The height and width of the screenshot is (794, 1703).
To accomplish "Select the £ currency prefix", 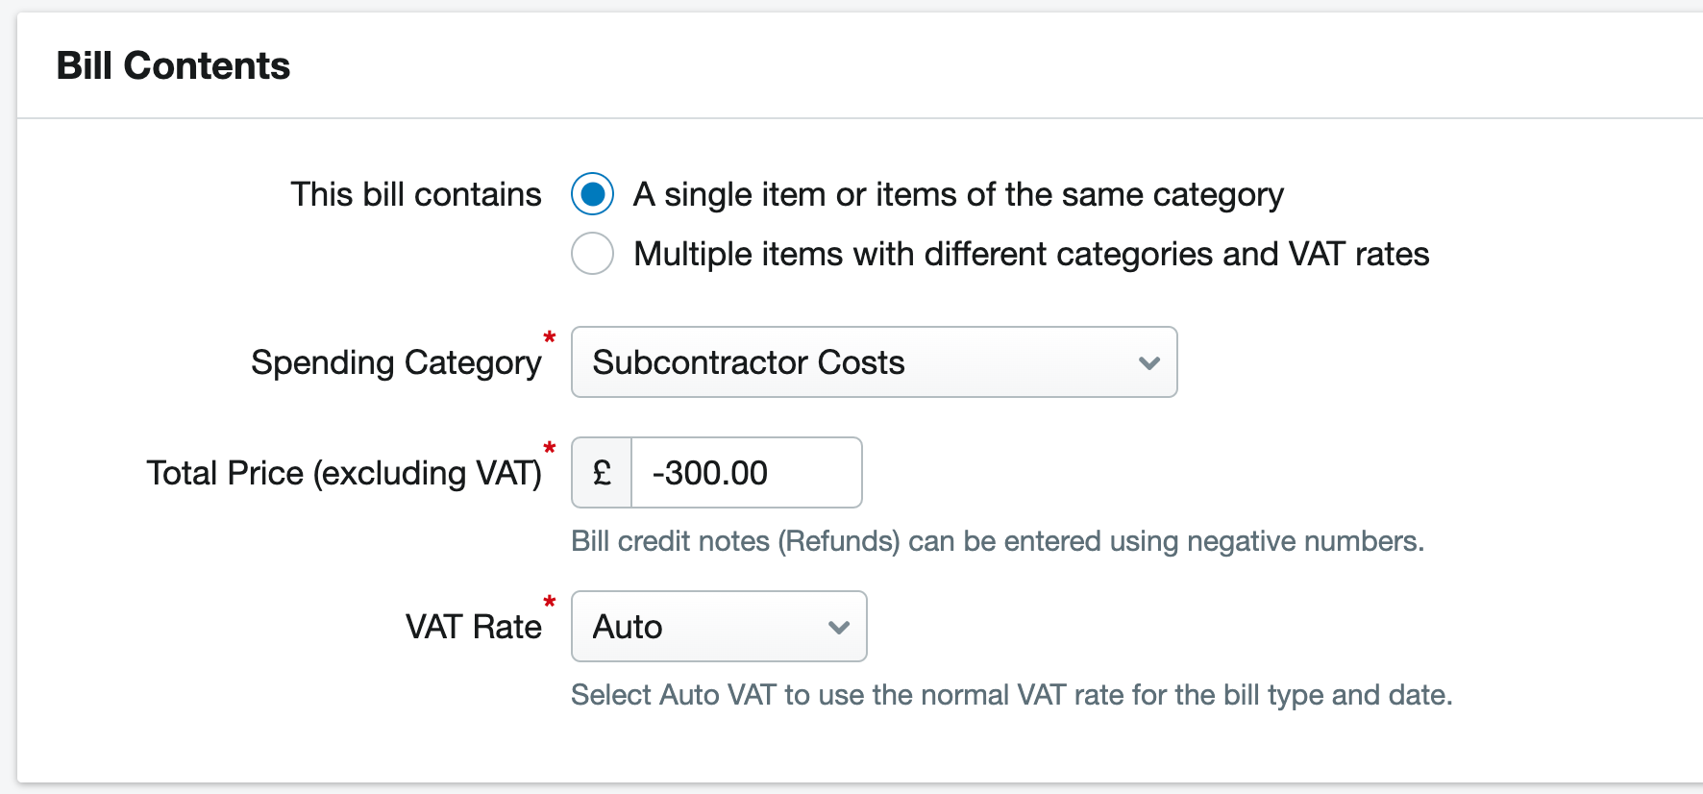I will (x=601, y=472).
